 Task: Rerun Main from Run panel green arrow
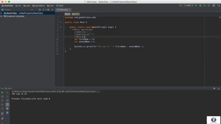pos(2,93)
